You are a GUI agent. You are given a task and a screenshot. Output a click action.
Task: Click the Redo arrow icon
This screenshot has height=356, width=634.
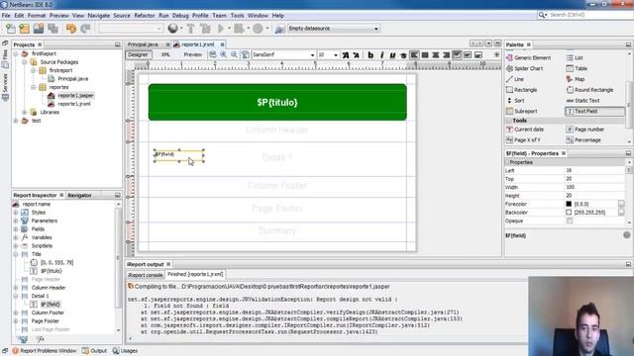click(85, 29)
